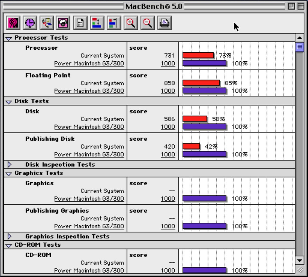Screen dimensions: 308x277
Task: Click the stacked color bars toolbar icon
Action: [x=97, y=23]
